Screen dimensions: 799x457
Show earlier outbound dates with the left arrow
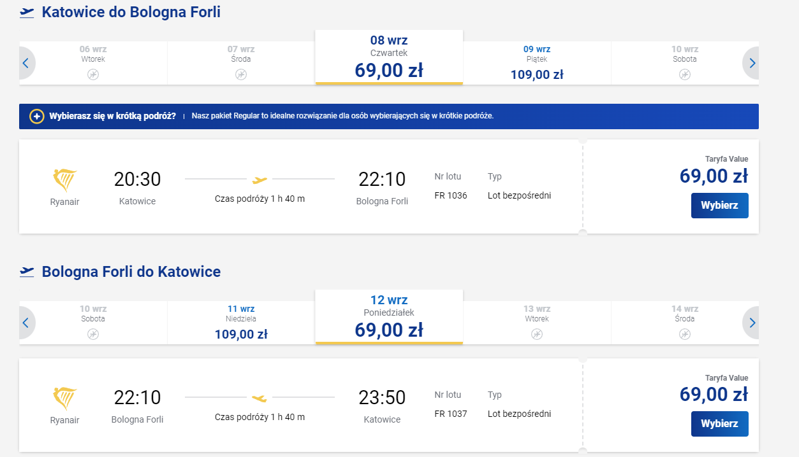[x=26, y=63]
